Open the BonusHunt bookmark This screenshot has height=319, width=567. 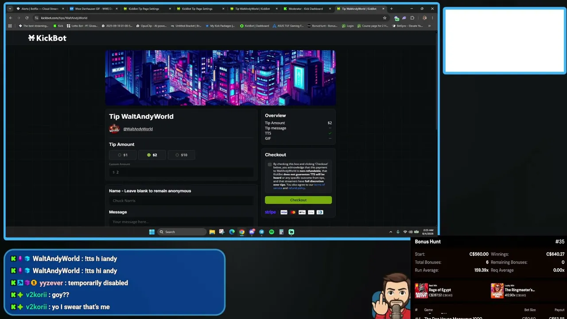(x=322, y=26)
